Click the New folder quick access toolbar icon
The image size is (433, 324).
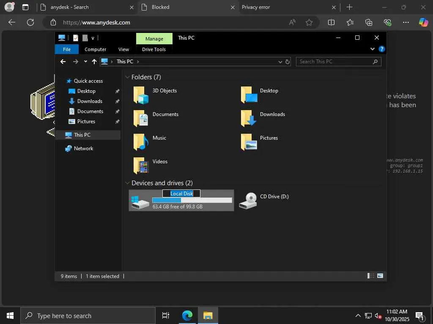85,38
